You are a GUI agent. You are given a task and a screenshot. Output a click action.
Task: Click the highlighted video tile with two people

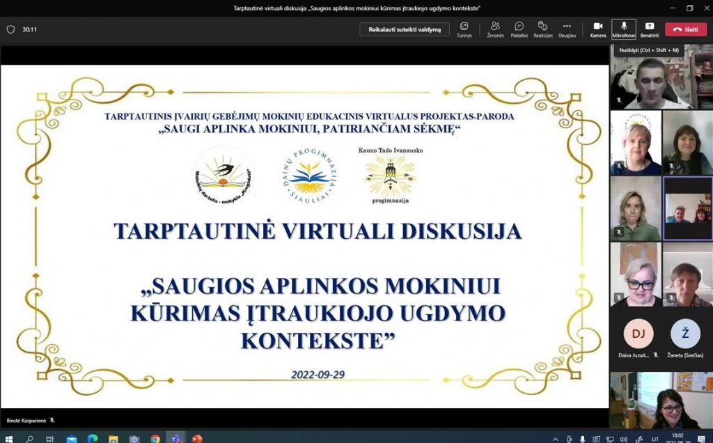coord(688,208)
